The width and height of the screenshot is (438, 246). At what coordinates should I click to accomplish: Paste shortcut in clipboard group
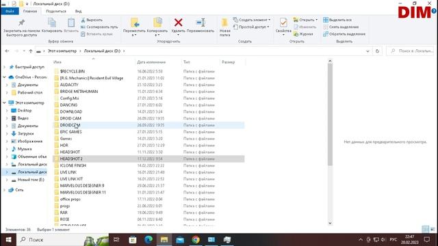[96, 34]
